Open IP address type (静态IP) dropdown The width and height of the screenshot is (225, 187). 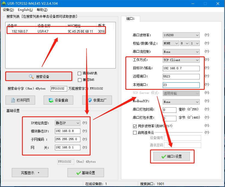(x=67, y=123)
